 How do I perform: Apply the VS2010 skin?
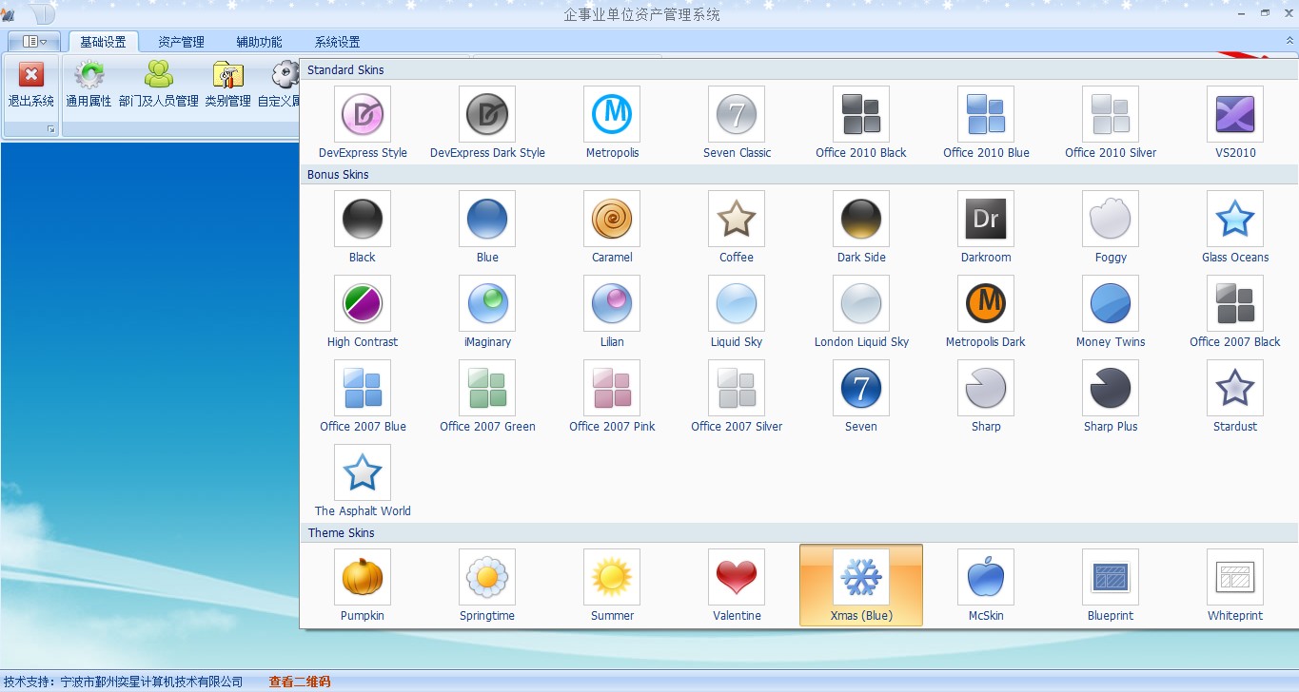(x=1235, y=123)
